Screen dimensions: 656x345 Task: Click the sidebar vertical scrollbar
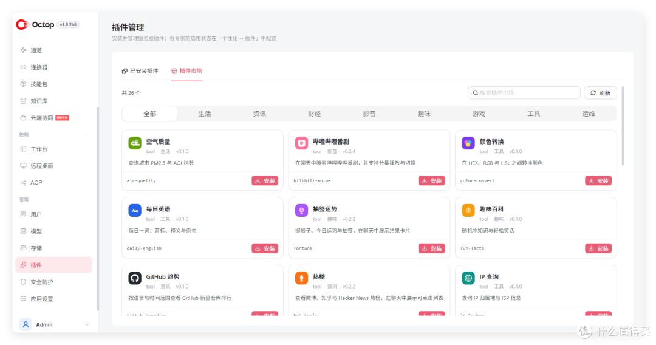tap(98, 209)
